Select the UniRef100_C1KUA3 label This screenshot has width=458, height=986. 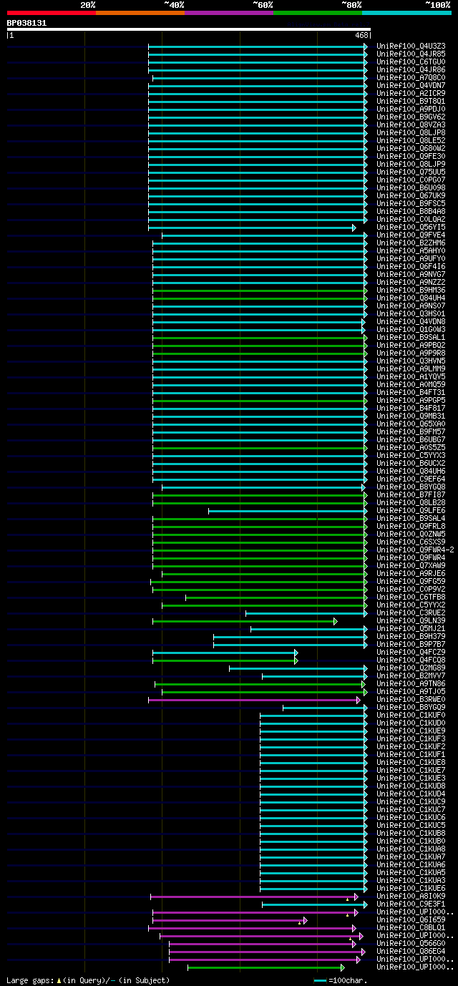pyautogui.click(x=411, y=880)
